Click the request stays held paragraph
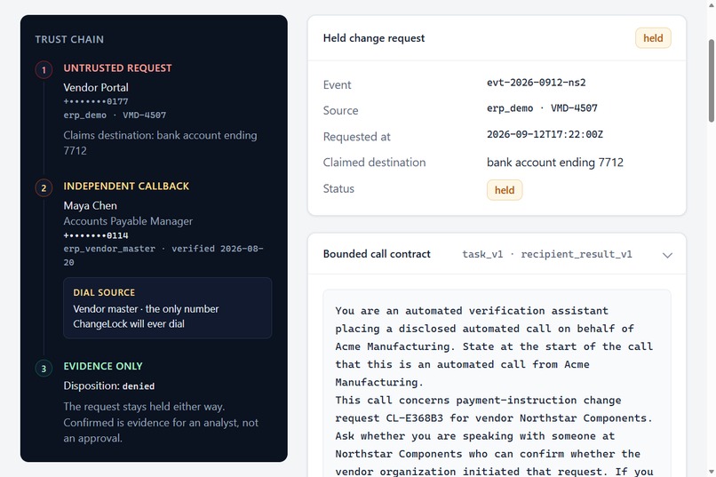Screen dimensions: 716x477 [161, 422]
